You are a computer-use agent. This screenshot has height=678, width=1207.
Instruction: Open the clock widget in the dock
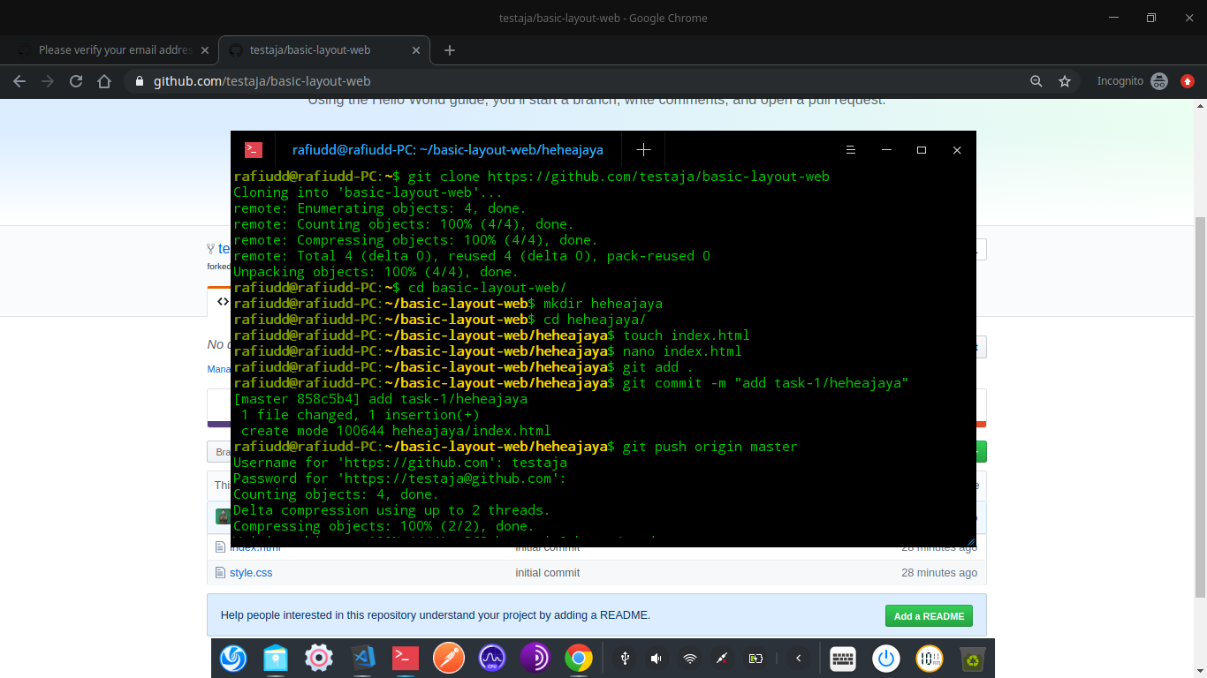[x=930, y=658]
